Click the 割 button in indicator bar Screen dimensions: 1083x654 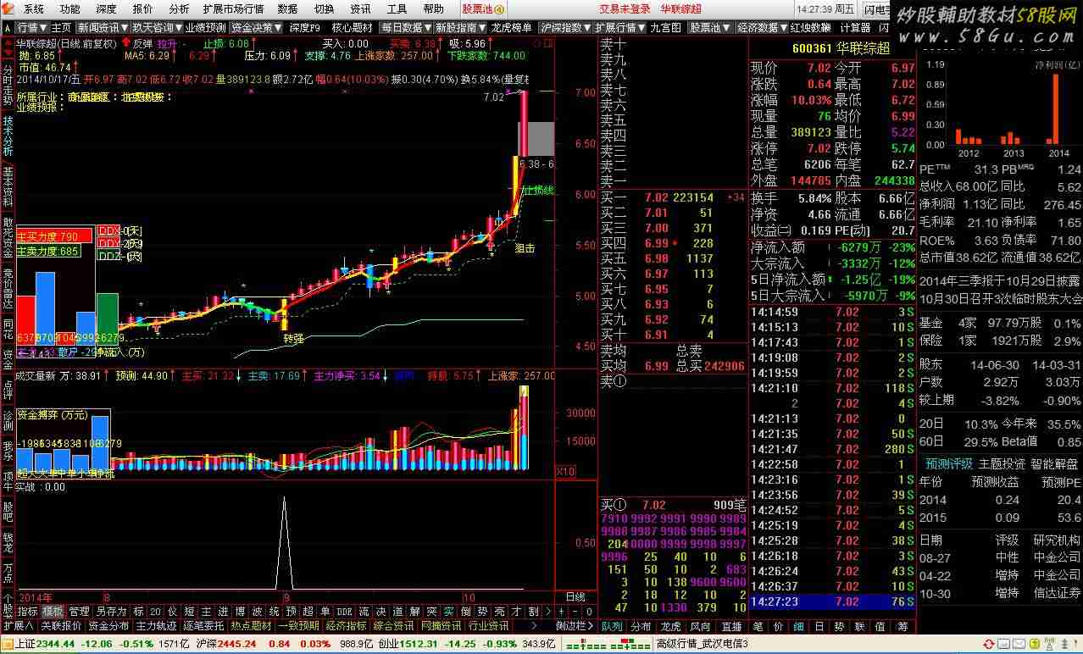coord(533,611)
